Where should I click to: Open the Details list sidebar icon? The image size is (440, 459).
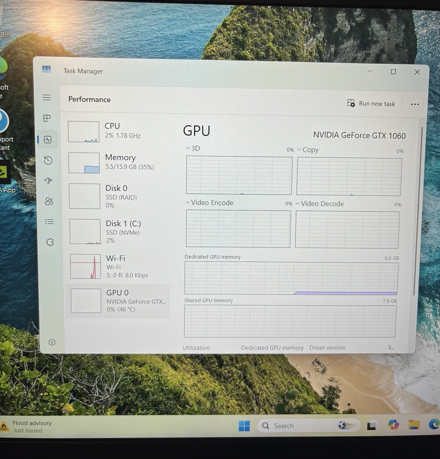49,222
